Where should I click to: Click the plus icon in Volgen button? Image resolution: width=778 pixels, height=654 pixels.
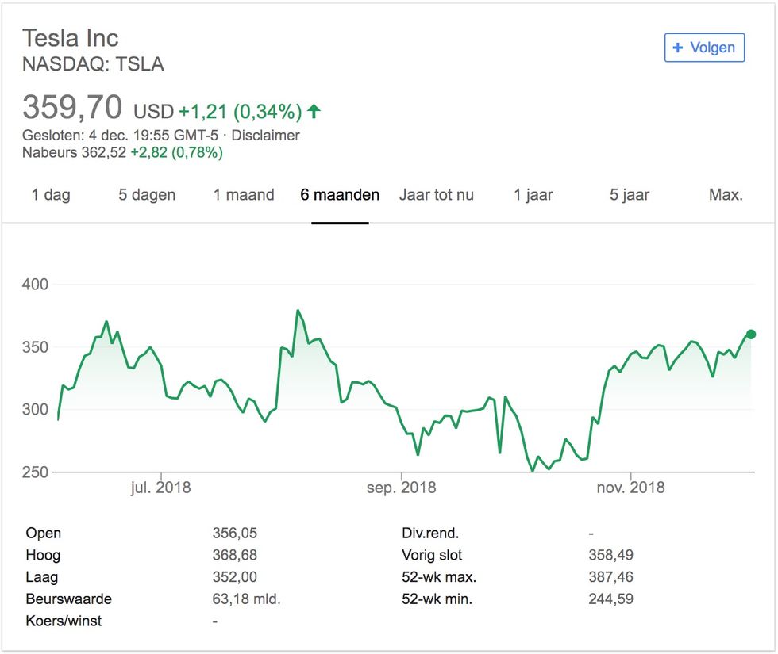tap(677, 48)
